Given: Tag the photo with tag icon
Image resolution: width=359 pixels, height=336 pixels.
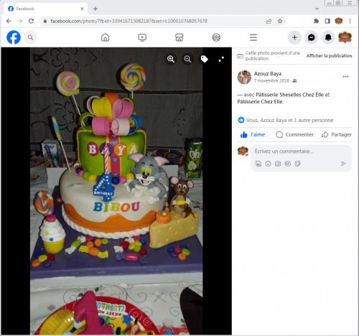Looking at the screenshot, I should [204, 59].
